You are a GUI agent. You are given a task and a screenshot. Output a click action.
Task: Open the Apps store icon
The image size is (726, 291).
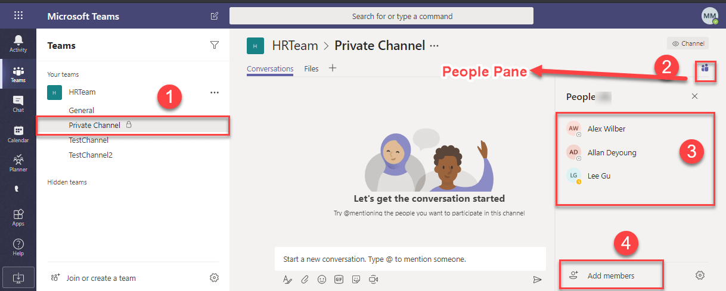(18, 217)
